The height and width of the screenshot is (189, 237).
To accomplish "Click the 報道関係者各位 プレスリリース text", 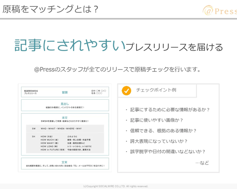I will [x=31, y=92].
